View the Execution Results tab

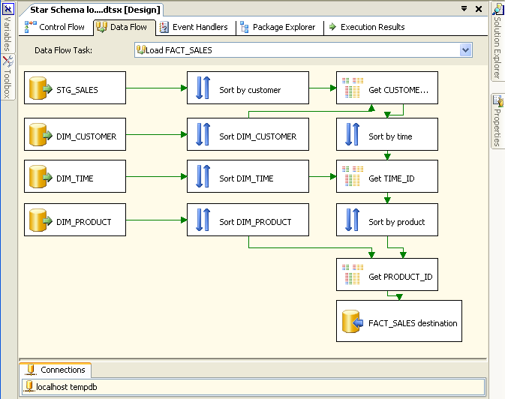click(367, 27)
